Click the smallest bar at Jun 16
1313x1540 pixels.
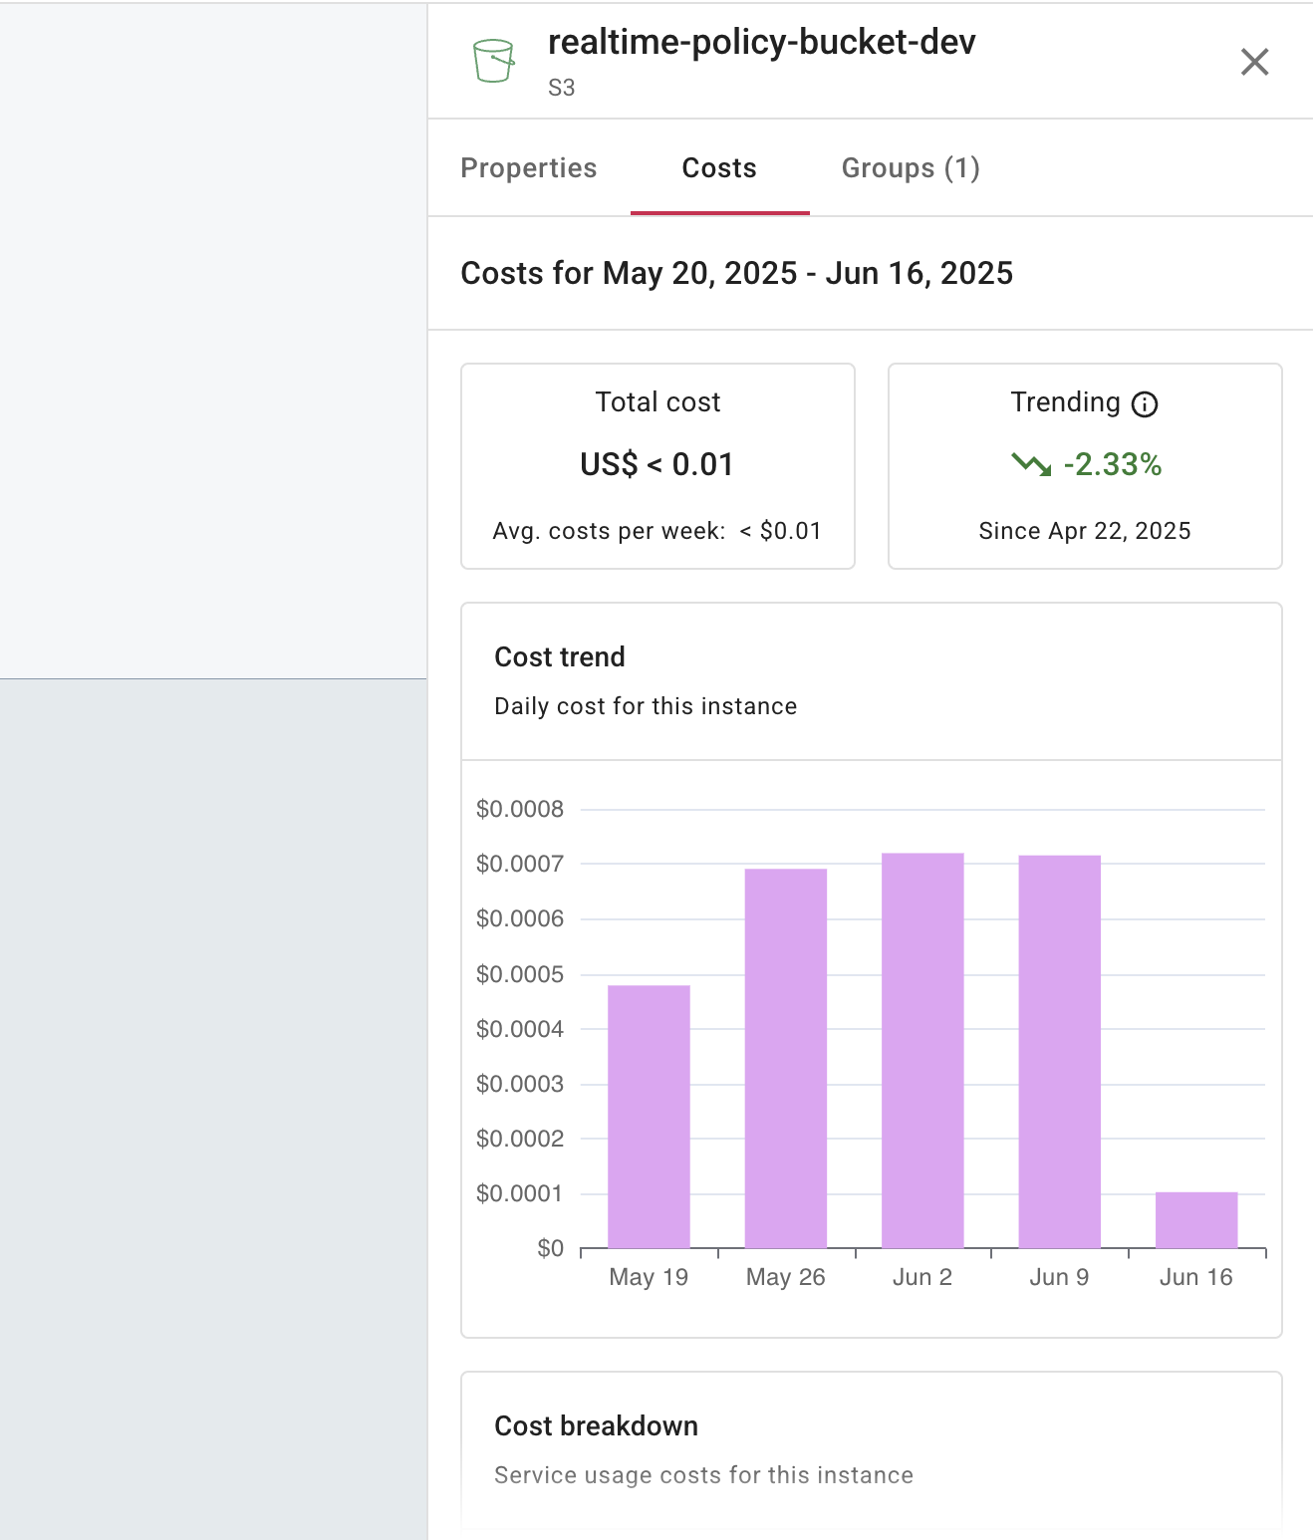point(1194,1220)
